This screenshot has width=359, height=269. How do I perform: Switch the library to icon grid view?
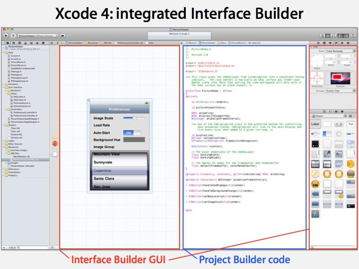[350, 116]
